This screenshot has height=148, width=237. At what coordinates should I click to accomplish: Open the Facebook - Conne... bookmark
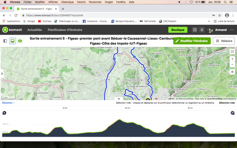[x=95, y=21]
